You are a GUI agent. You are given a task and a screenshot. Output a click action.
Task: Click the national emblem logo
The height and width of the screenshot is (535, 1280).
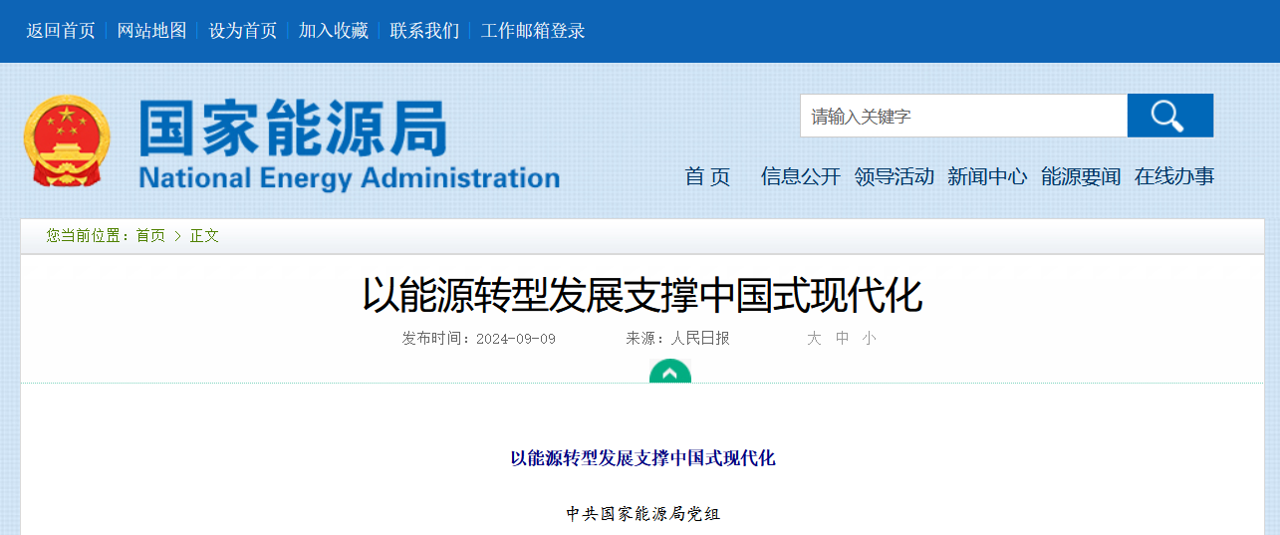click(67, 140)
